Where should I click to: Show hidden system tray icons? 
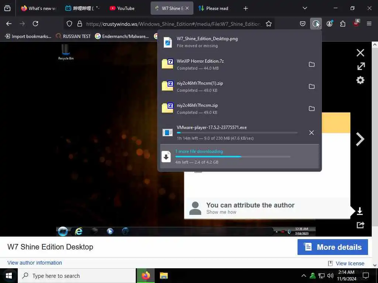[304, 276]
